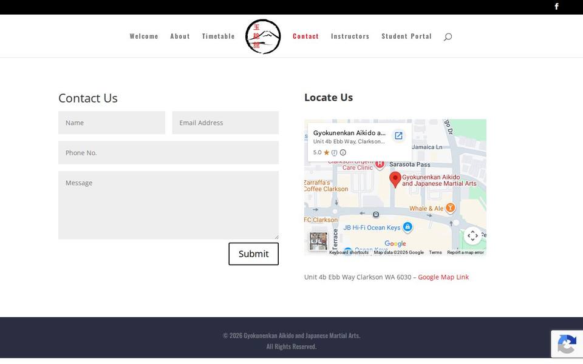Click the bus stop icon on map
This screenshot has height=364, width=583.
click(x=376, y=214)
